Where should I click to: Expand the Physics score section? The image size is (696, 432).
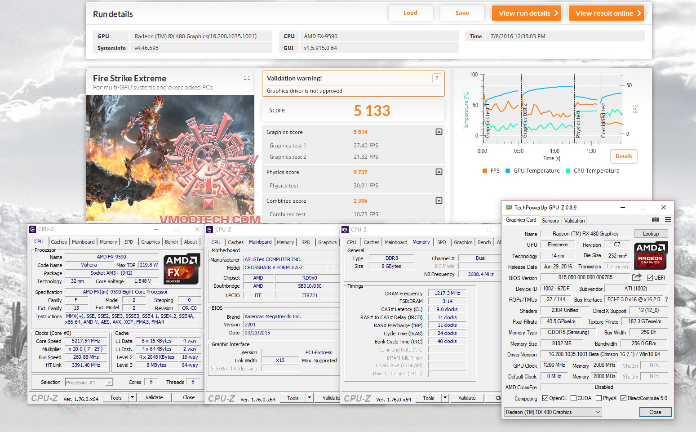coord(439,172)
